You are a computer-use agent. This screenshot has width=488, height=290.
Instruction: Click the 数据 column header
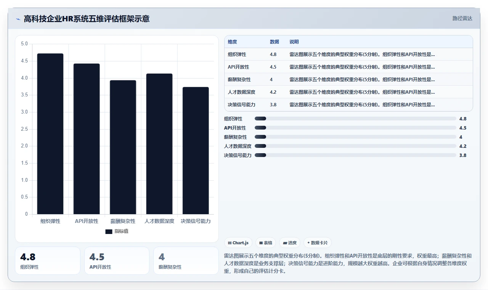point(274,42)
